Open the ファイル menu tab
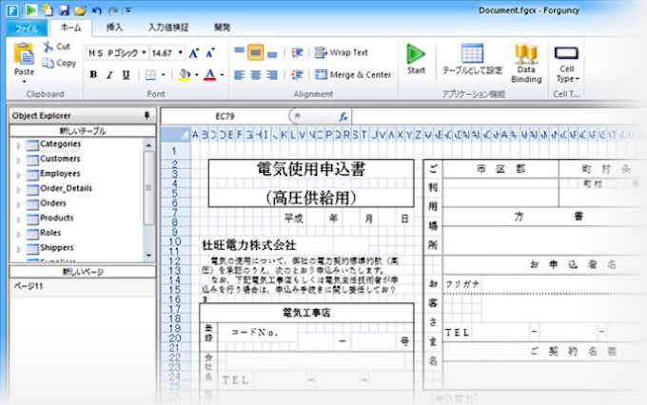This screenshot has width=647, height=405. 24,28
